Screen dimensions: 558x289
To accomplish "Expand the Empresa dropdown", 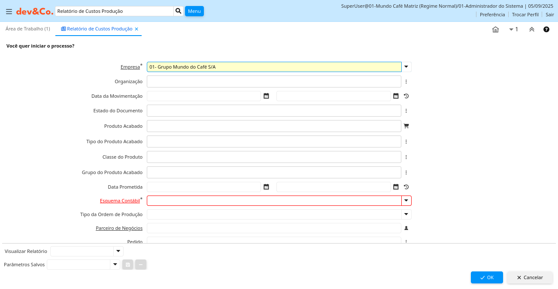I will [x=406, y=67].
